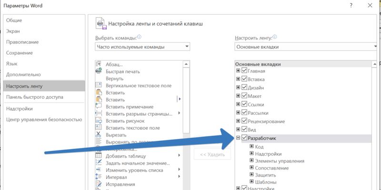Click the printer icon for Быстрая печать
Image resolution: width=381 pixels, height=190 pixels.
99,71
